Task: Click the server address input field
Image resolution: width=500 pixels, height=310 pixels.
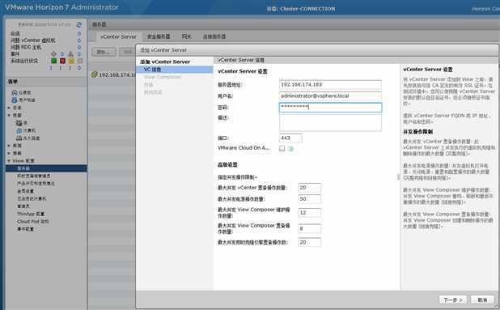Action: (330, 84)
